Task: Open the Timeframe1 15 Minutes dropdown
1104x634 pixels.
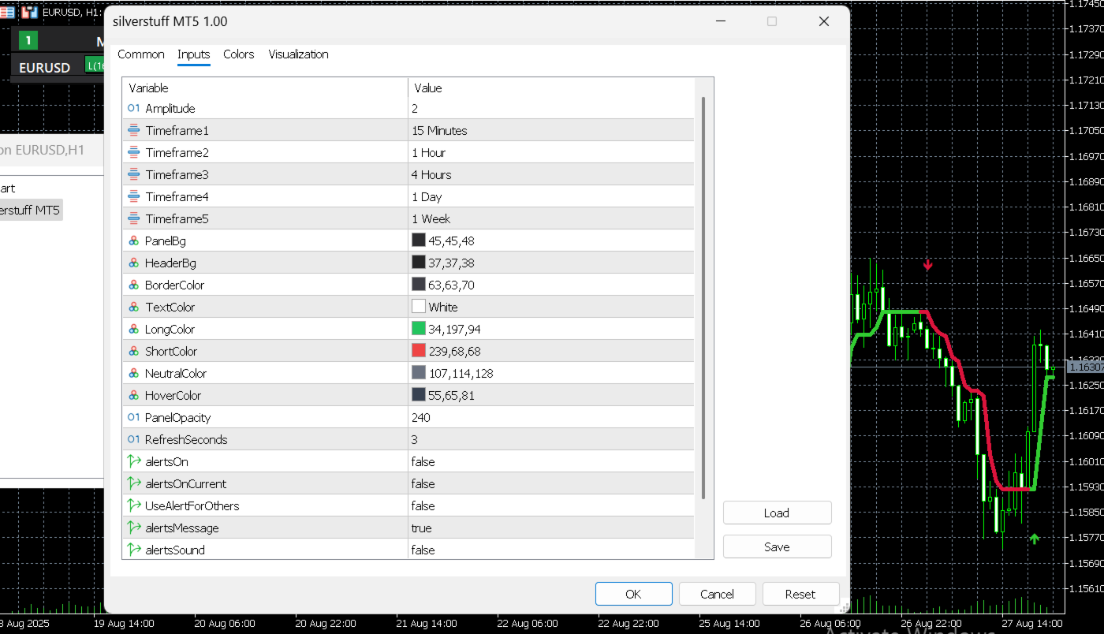Action: [550, 130]
